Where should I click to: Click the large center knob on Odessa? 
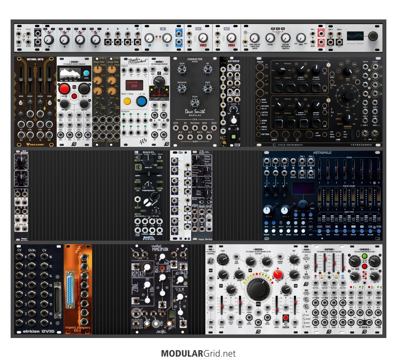257,290
